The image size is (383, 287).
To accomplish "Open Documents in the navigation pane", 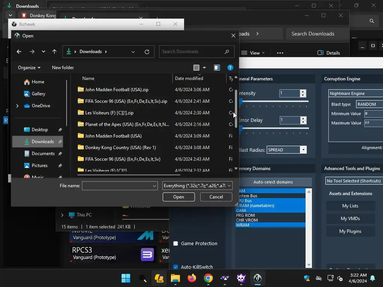I will (40, 154).
